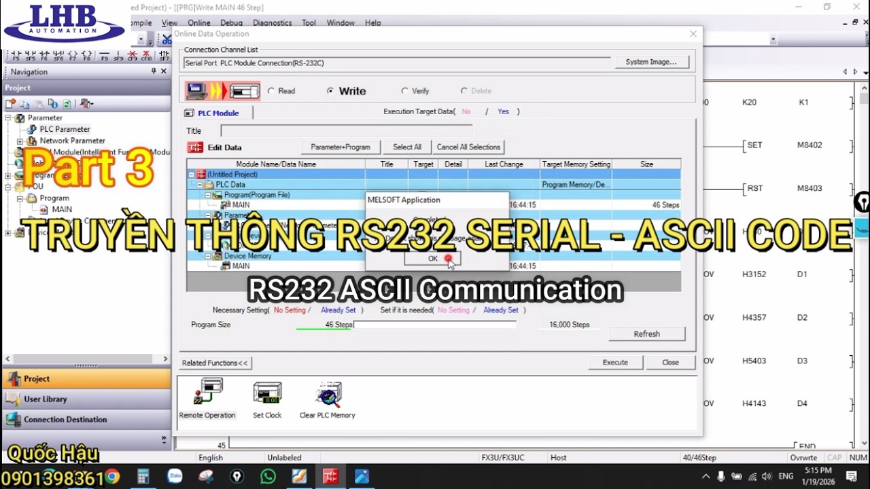870x489 pixels.
Task: Click the Select All button
Action: [407, 147]
